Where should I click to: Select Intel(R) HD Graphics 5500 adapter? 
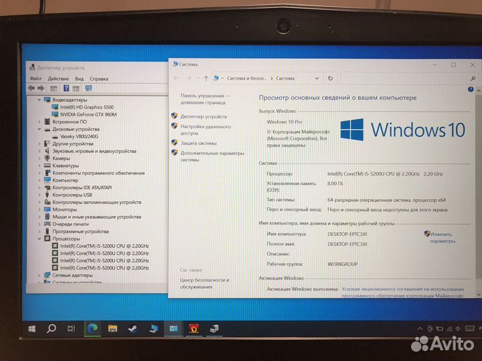tap(87, 107)
